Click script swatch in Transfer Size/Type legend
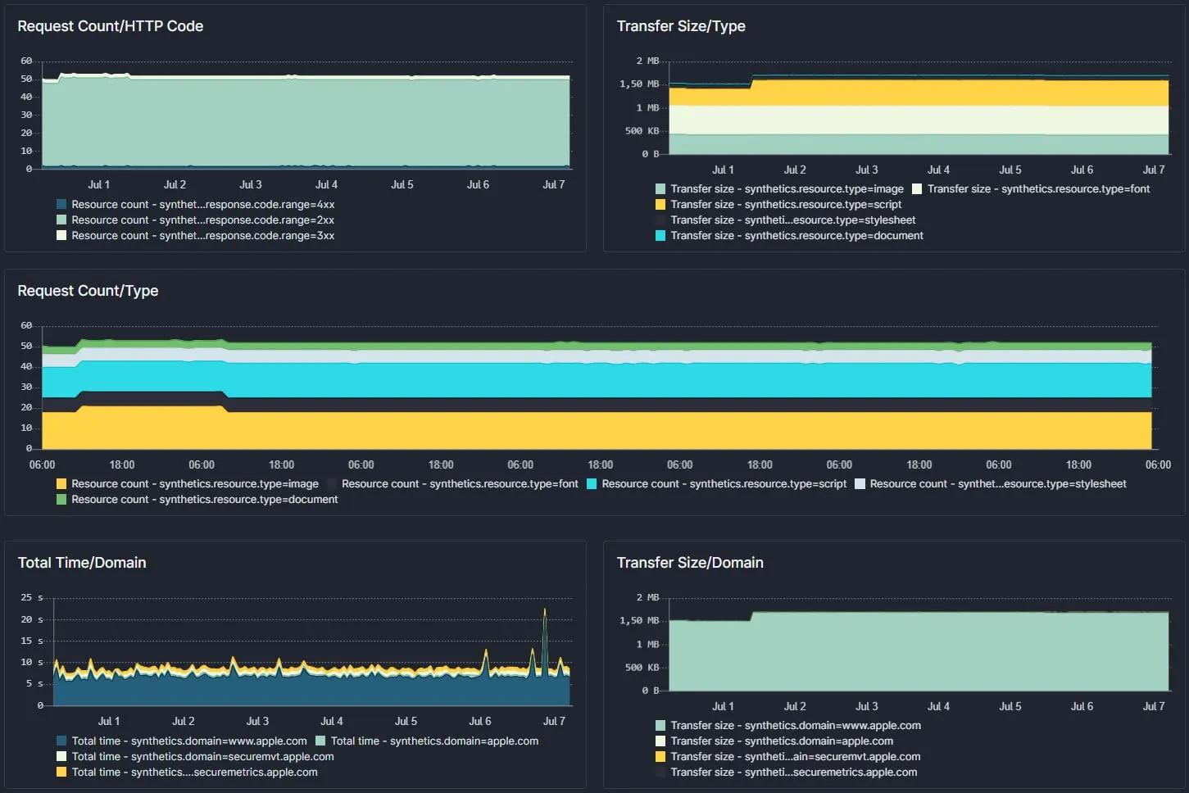 click(660, 205)
